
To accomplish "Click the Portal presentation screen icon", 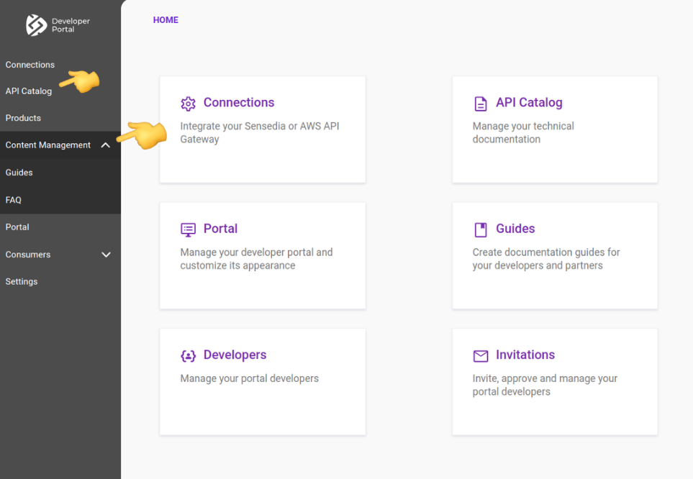I will (x=188, y=229).
